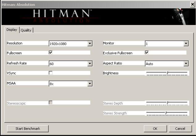Open the MSAA dropdown set to 8x
The image size is (196, 136).
coord(71,84)
